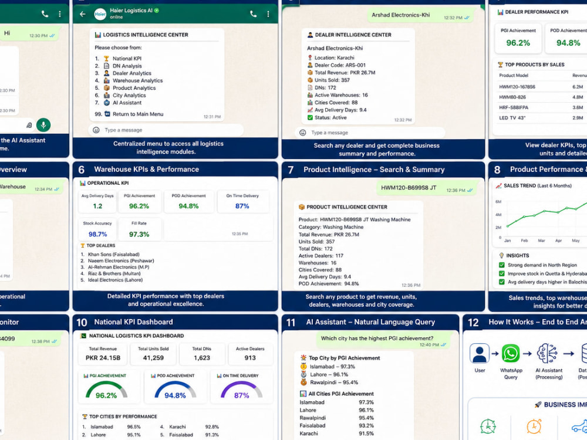Click the bar chart icon of Logistics Intelligence Center
Image resolution: width=587 pixels, height=440 pixels.
pyautogui.click(x=97, y=35)
